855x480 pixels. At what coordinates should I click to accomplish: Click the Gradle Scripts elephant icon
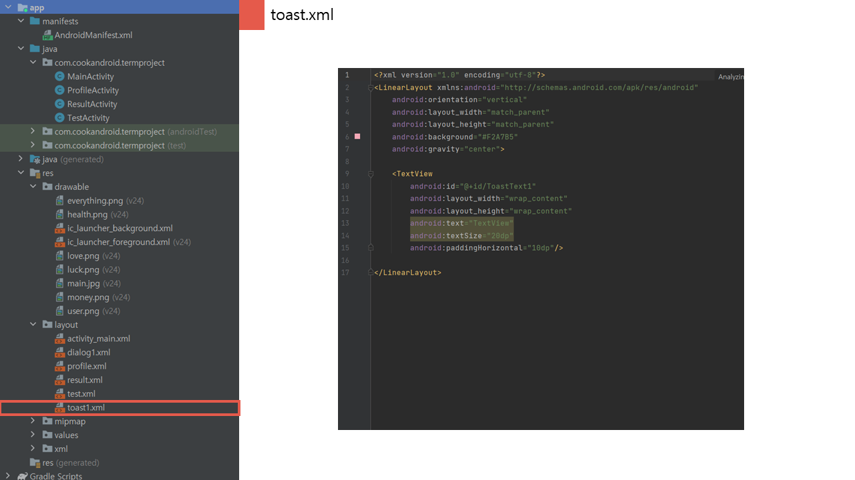23,476
